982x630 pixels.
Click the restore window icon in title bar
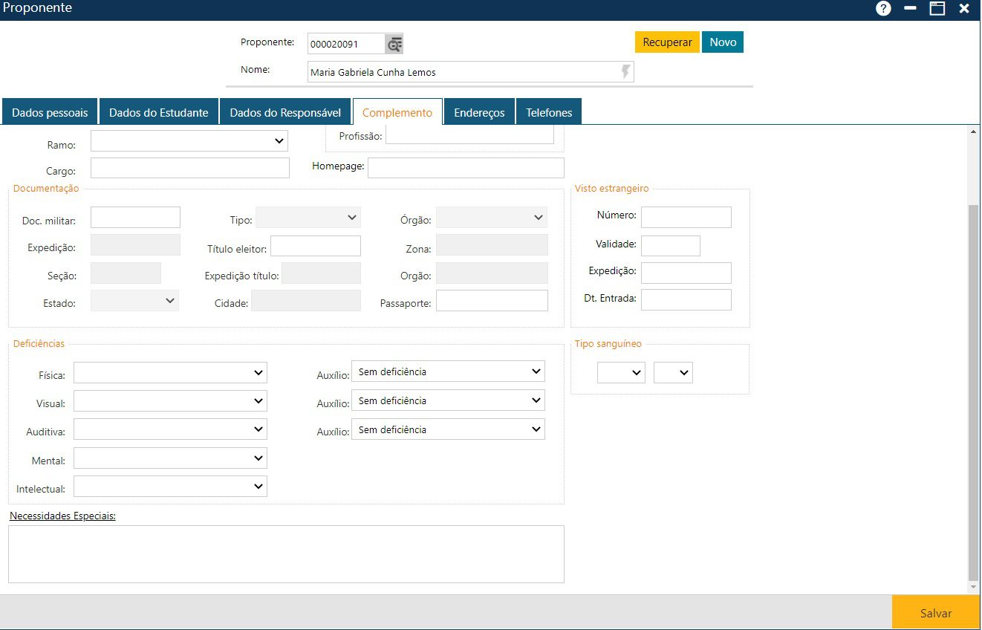(937, 9)
